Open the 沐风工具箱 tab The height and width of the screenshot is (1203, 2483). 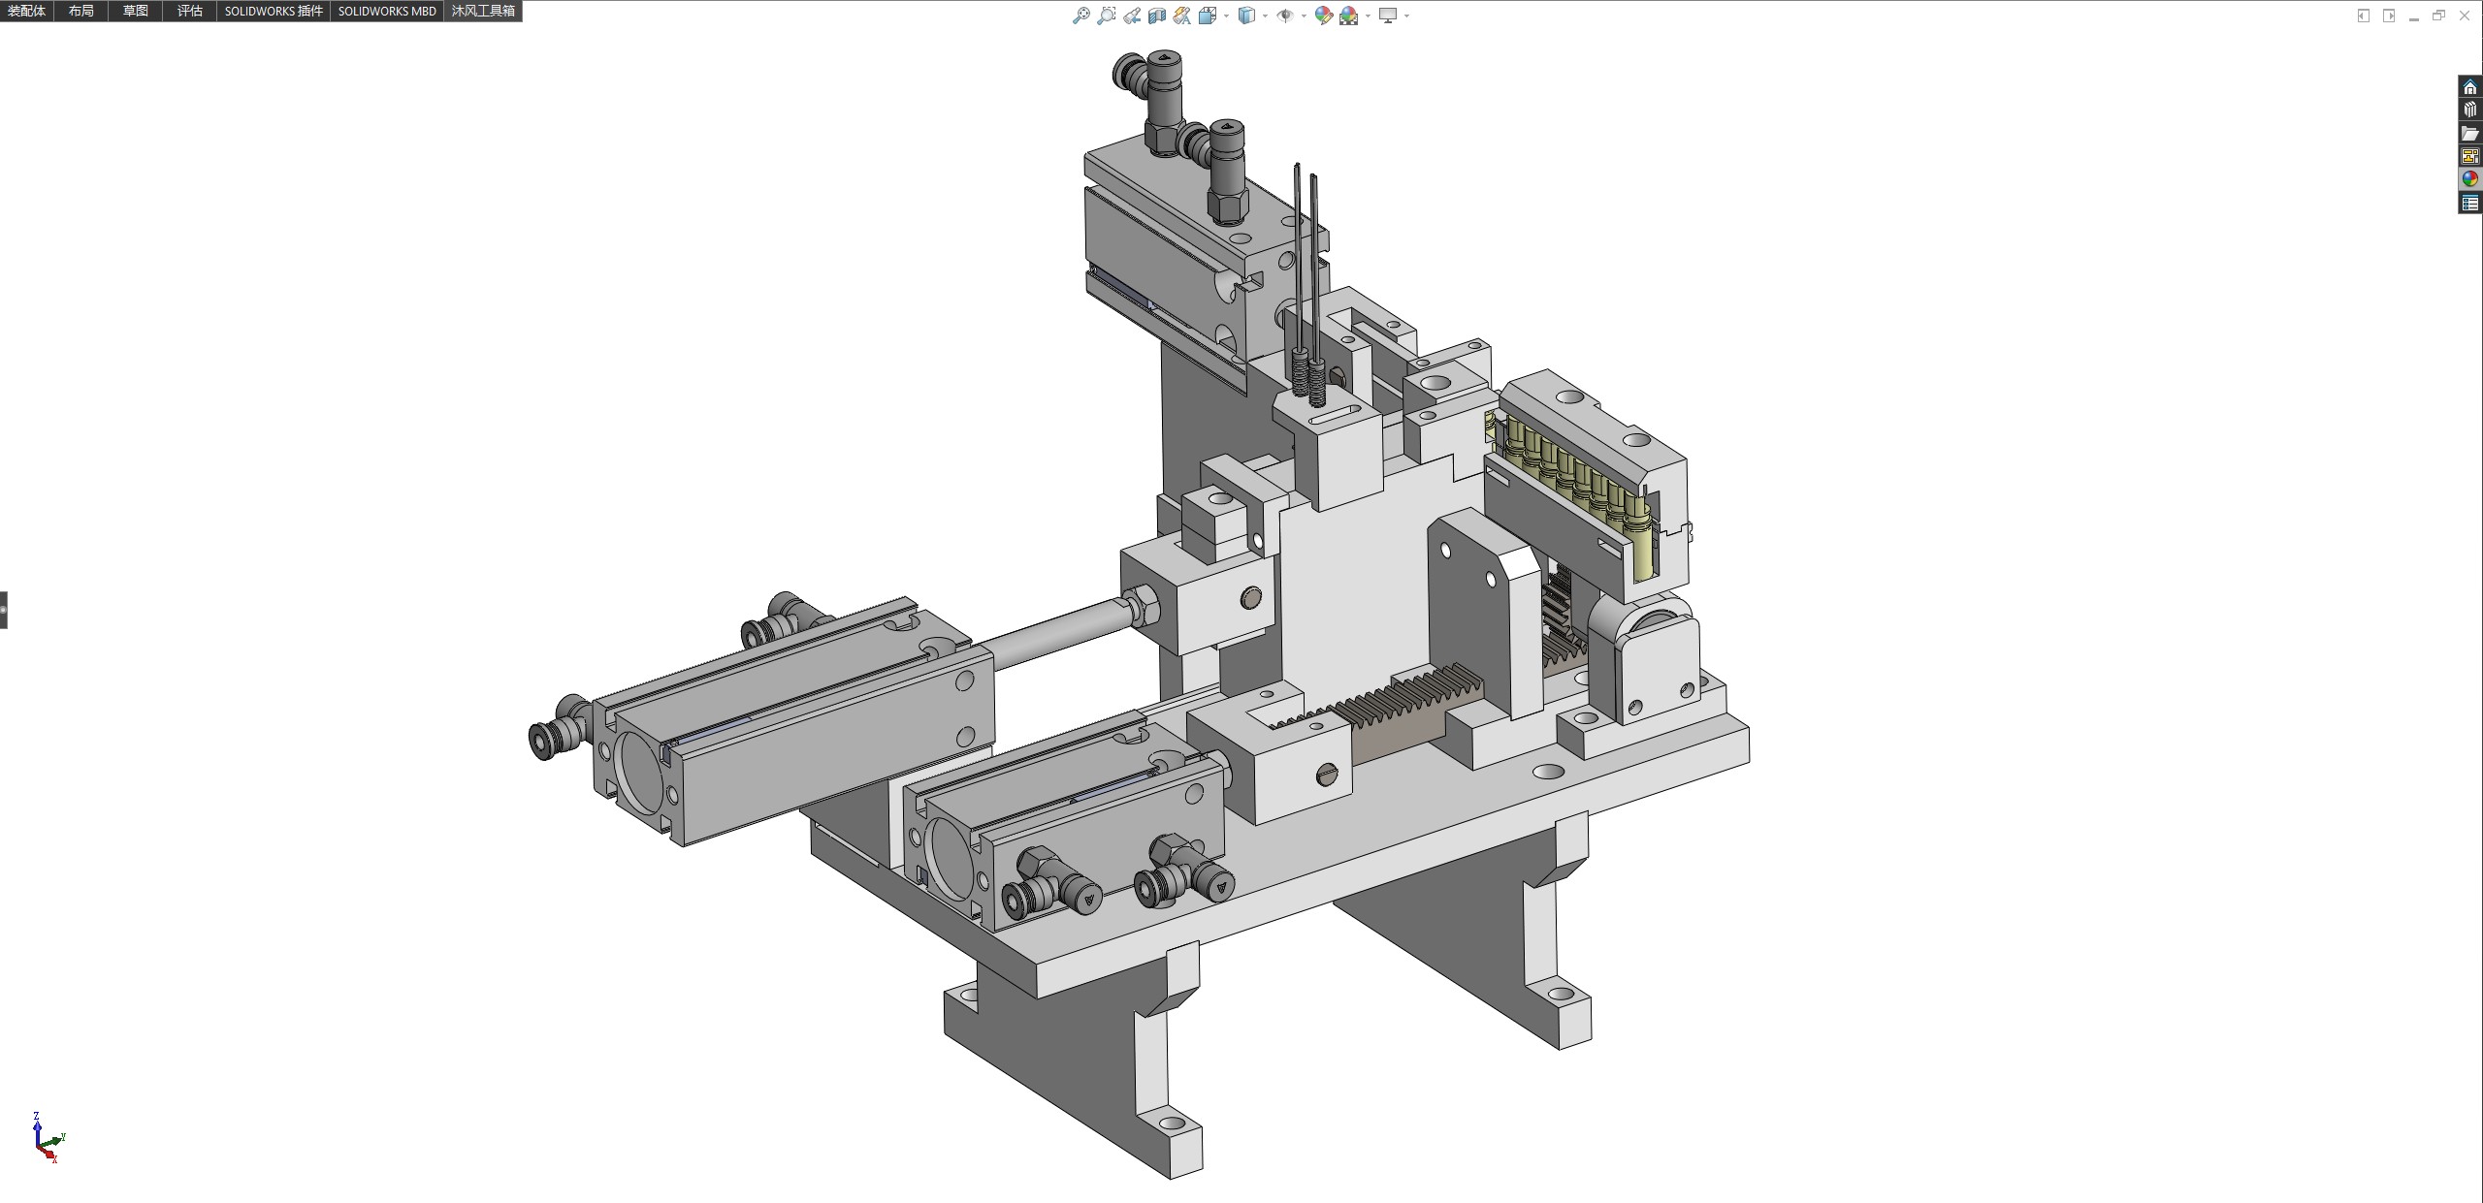(483, 11)
